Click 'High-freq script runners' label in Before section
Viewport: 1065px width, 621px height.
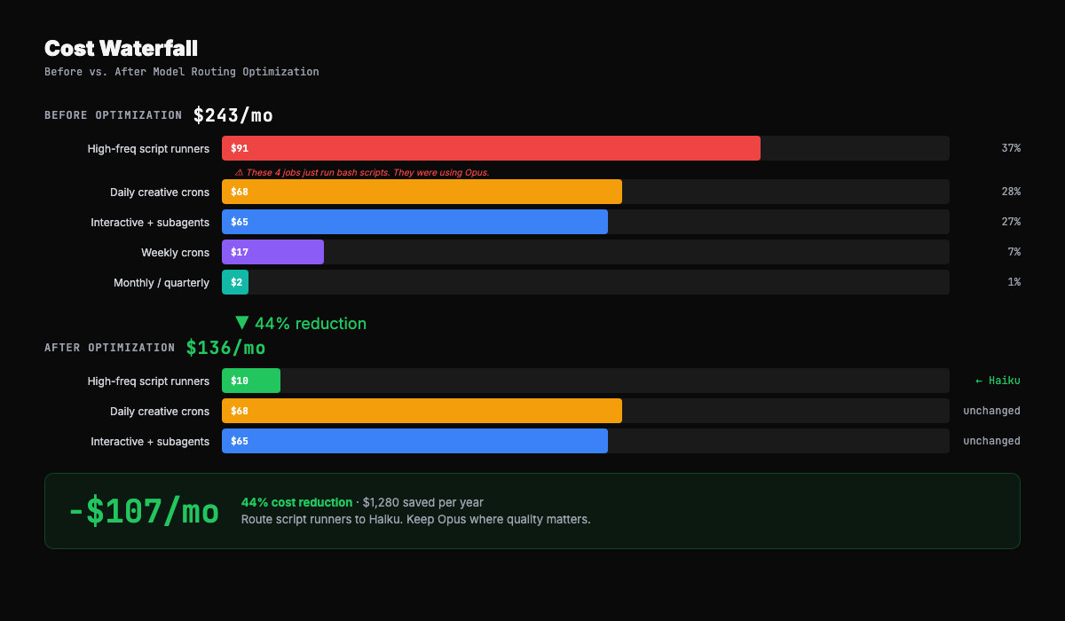(148, 149)
